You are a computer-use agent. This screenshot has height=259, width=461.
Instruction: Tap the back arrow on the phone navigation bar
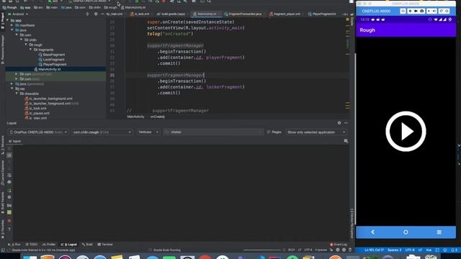(372, 232)
